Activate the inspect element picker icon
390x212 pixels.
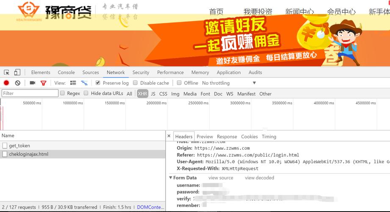click(x=7, y=73)
